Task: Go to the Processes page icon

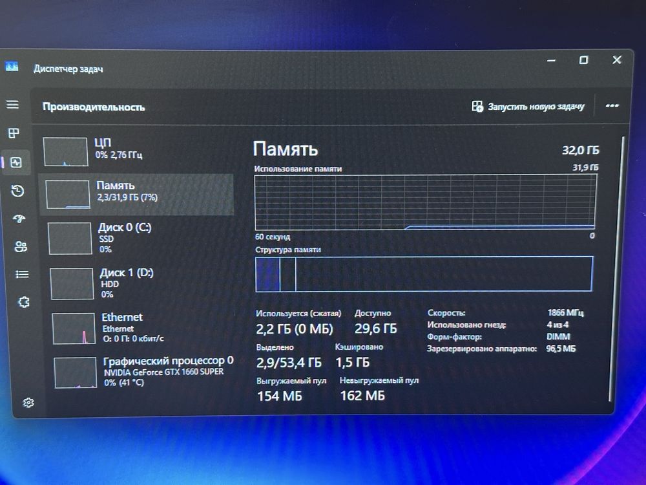Action: click(x=14, y=133)
